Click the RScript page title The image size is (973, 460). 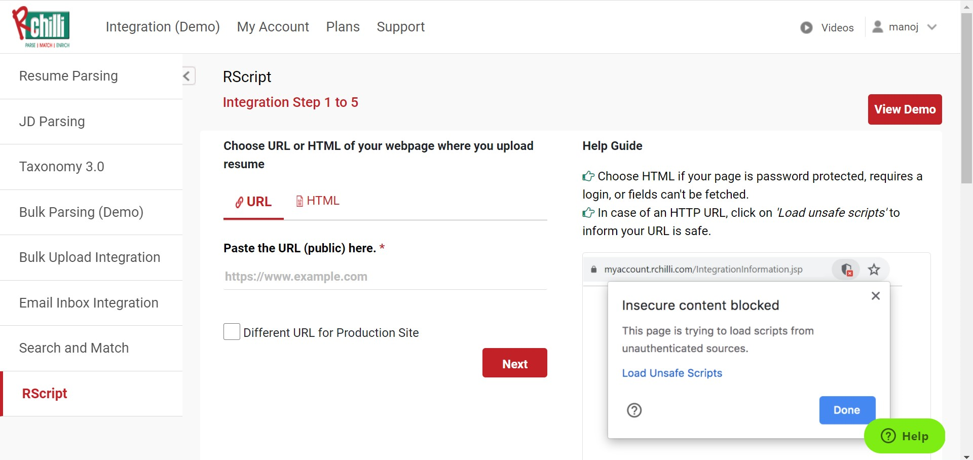point(247,77)
